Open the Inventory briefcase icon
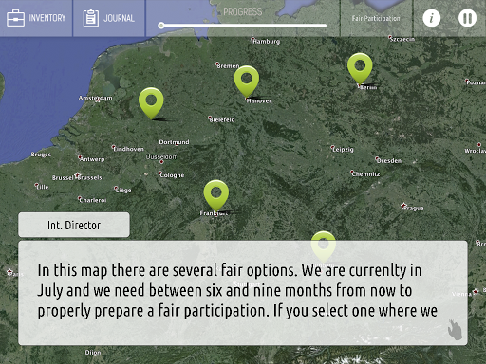This screenshot has height=364, width=486. click(x=15, y=18)
